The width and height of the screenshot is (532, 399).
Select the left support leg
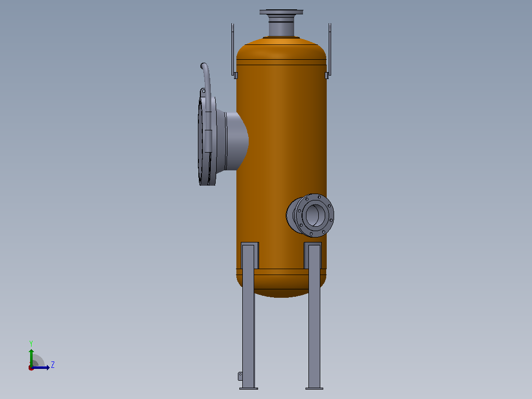pyautogui.click(x=249, y=316)
